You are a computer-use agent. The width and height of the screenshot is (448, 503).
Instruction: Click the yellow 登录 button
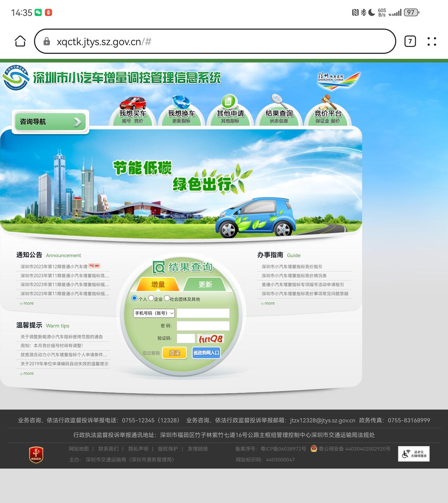click(174, 353)
